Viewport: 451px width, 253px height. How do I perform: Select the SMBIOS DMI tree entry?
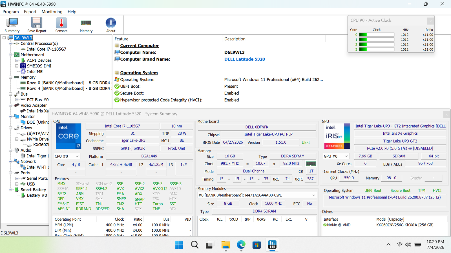pos(39,66)
